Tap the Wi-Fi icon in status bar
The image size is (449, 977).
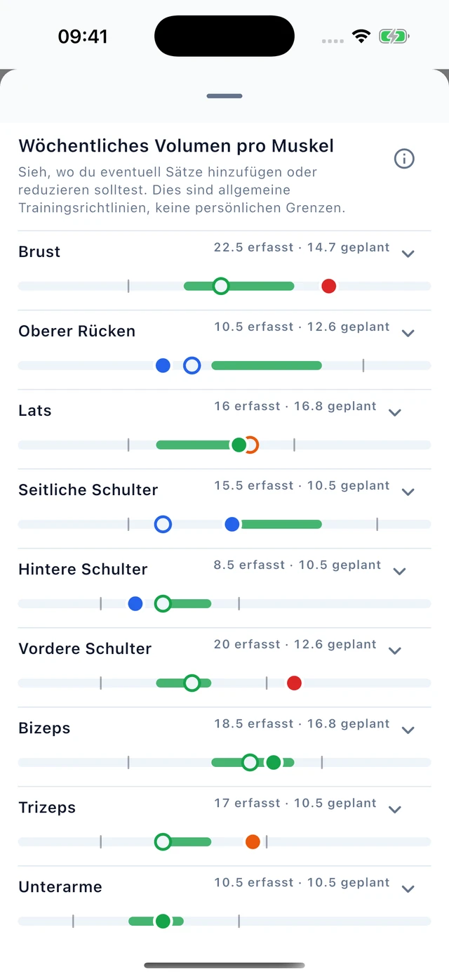coord(361,37)
